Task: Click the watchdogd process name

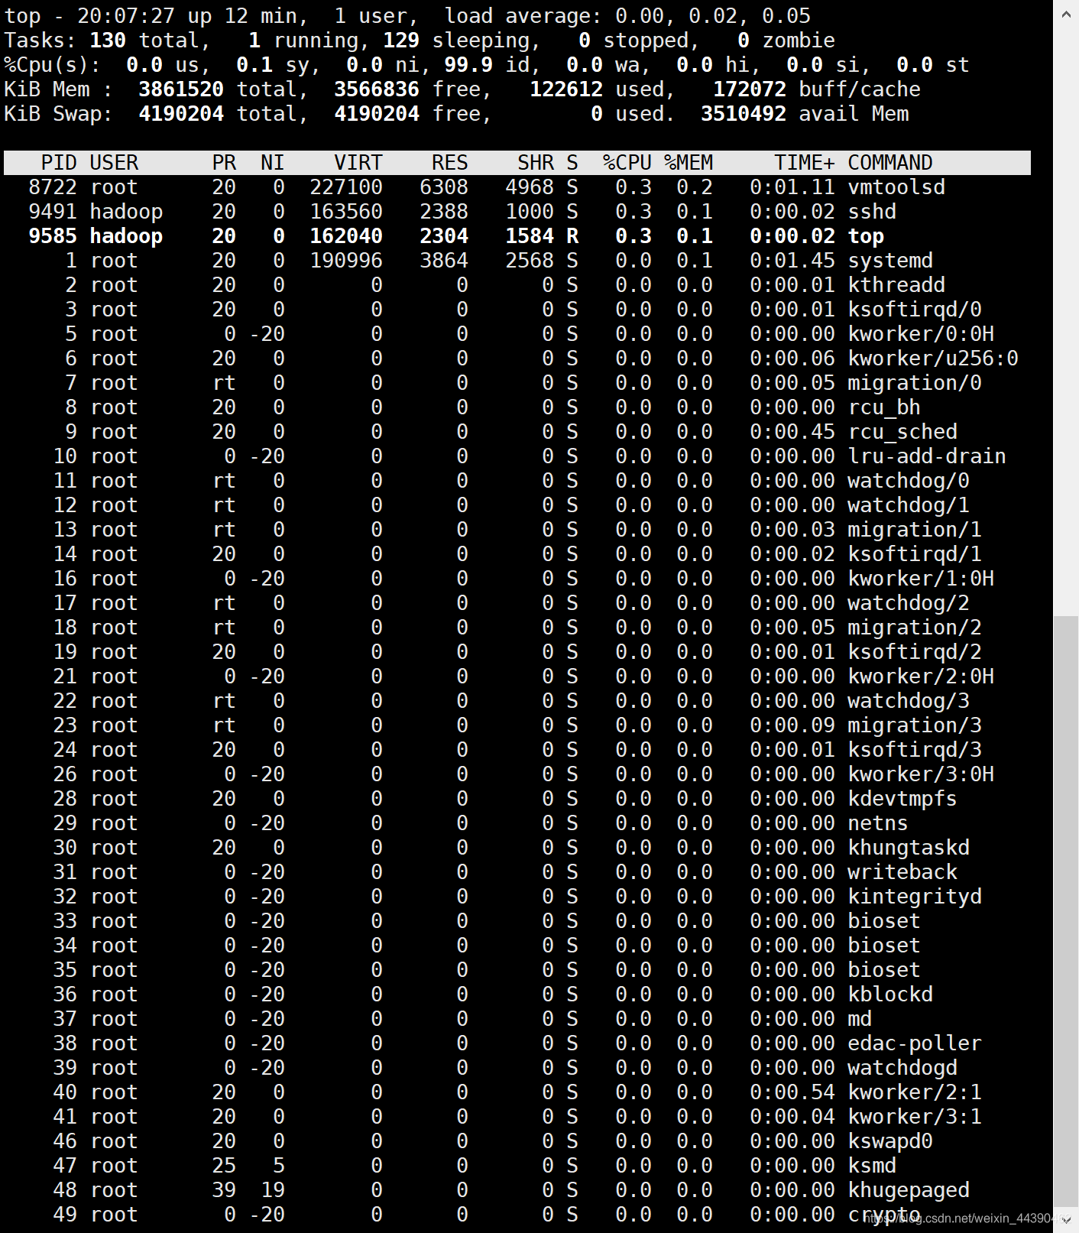Action: coord(902,1068)
